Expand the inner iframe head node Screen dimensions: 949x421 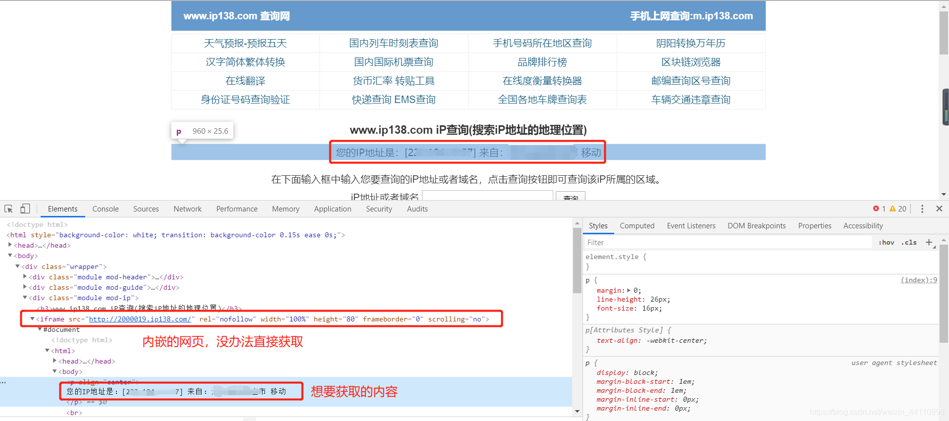54,361
